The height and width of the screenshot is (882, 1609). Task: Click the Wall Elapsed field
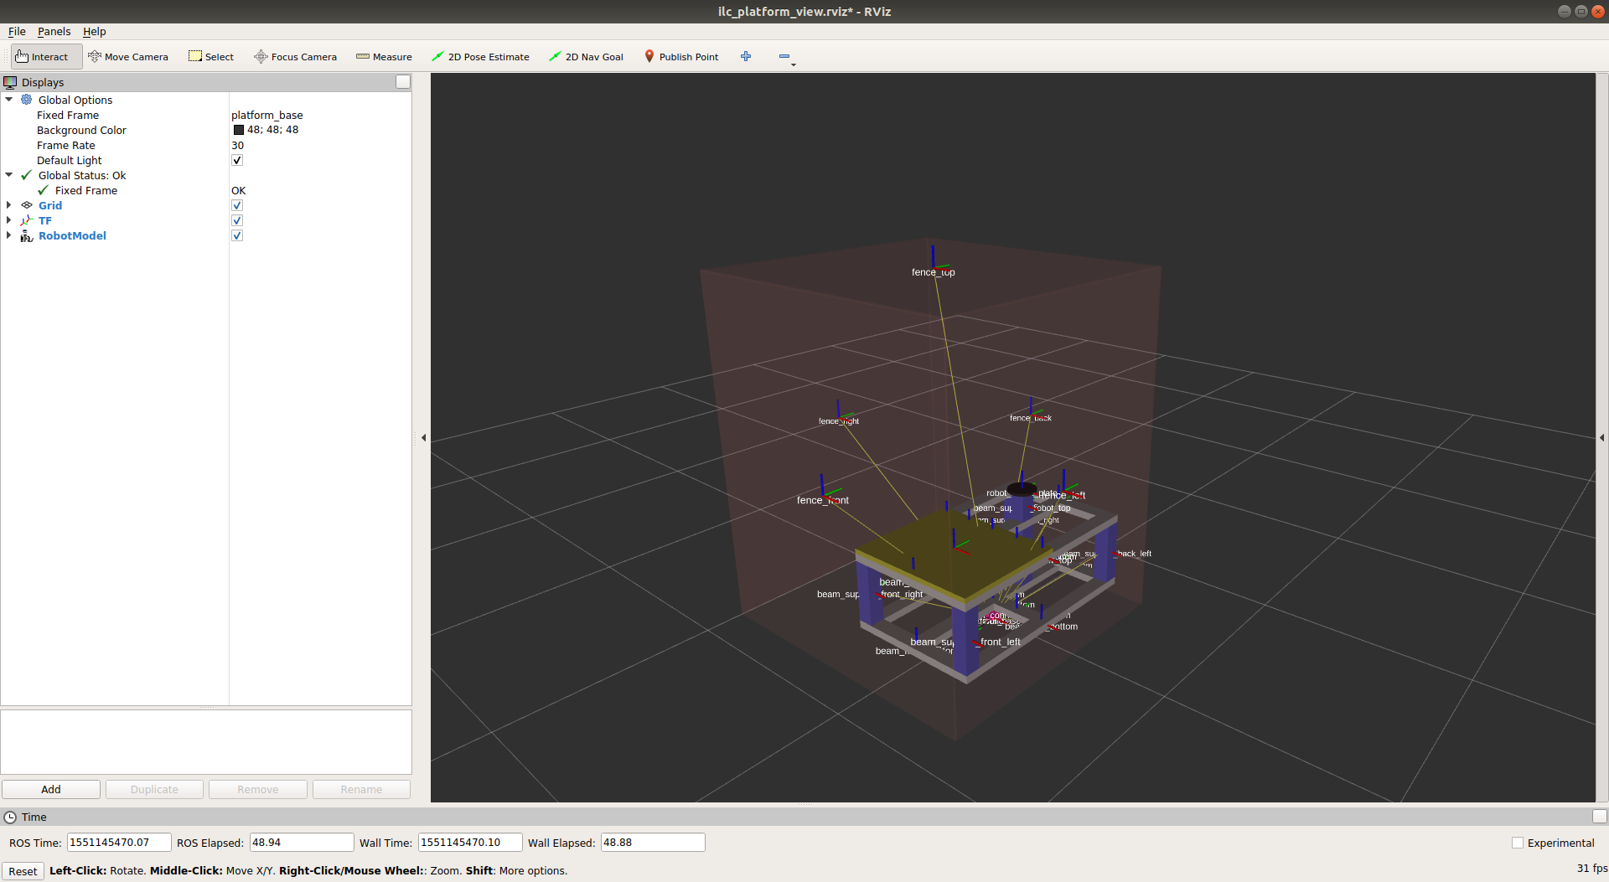653,843
